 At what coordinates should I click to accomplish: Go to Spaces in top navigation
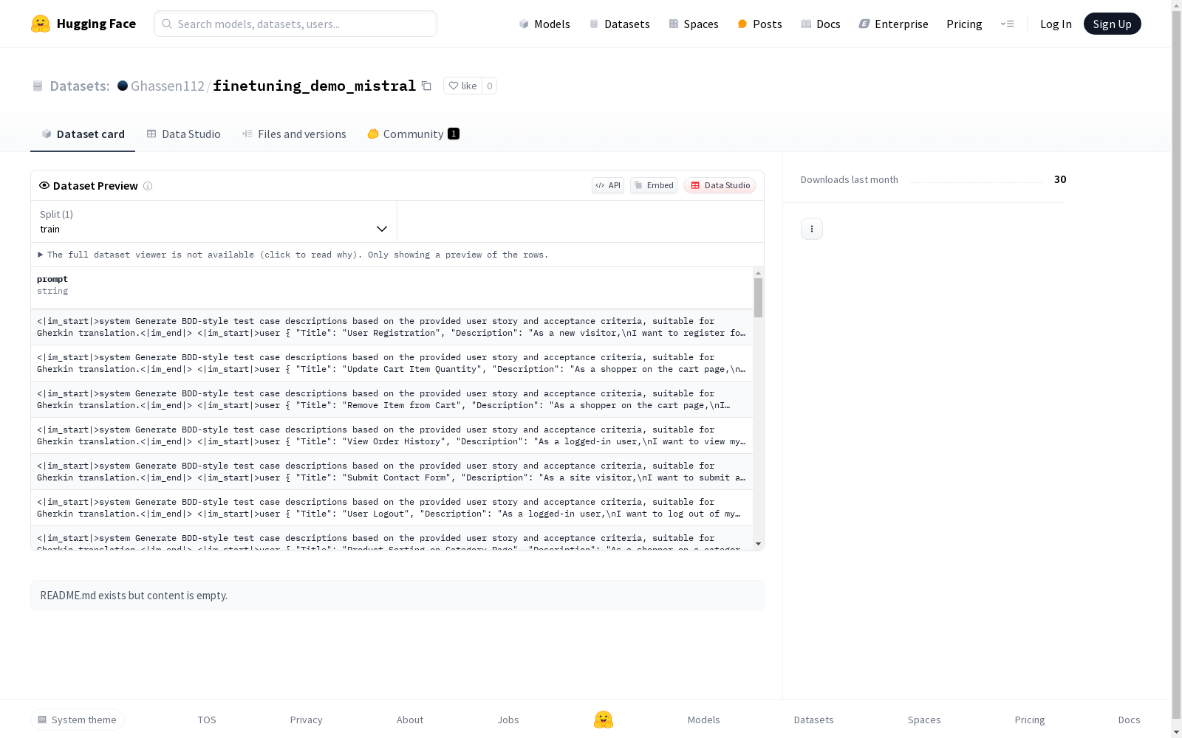pos(694,24)
